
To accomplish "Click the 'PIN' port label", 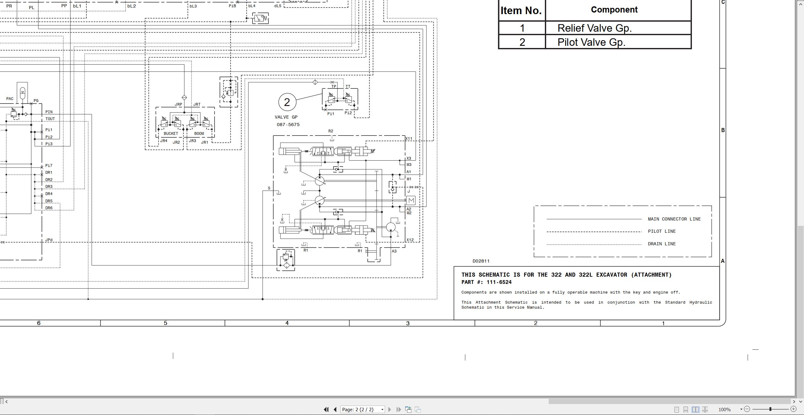I will coord(49,112).
